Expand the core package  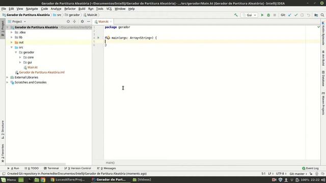click(20, 57)
